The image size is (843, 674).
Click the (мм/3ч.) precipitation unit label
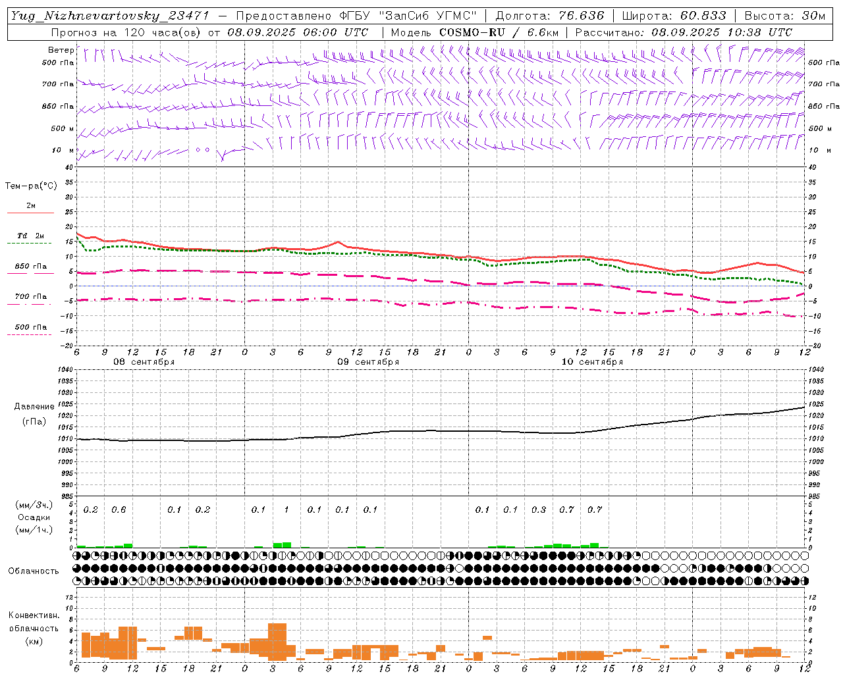[34, 505]
